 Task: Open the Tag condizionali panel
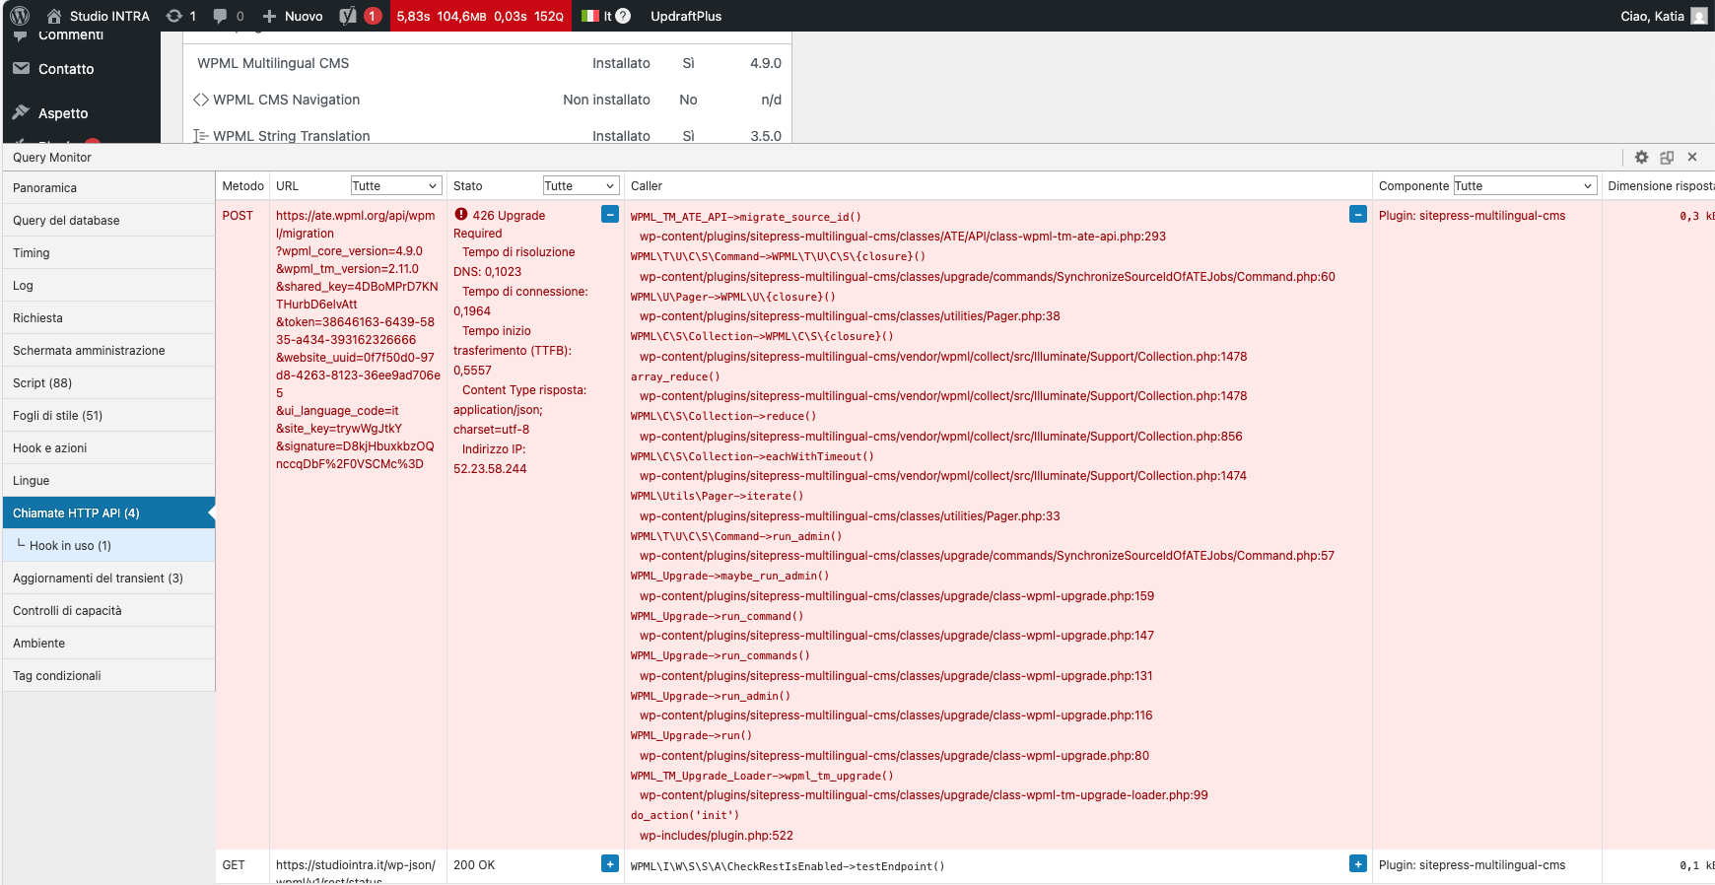(x=108, y=675)
